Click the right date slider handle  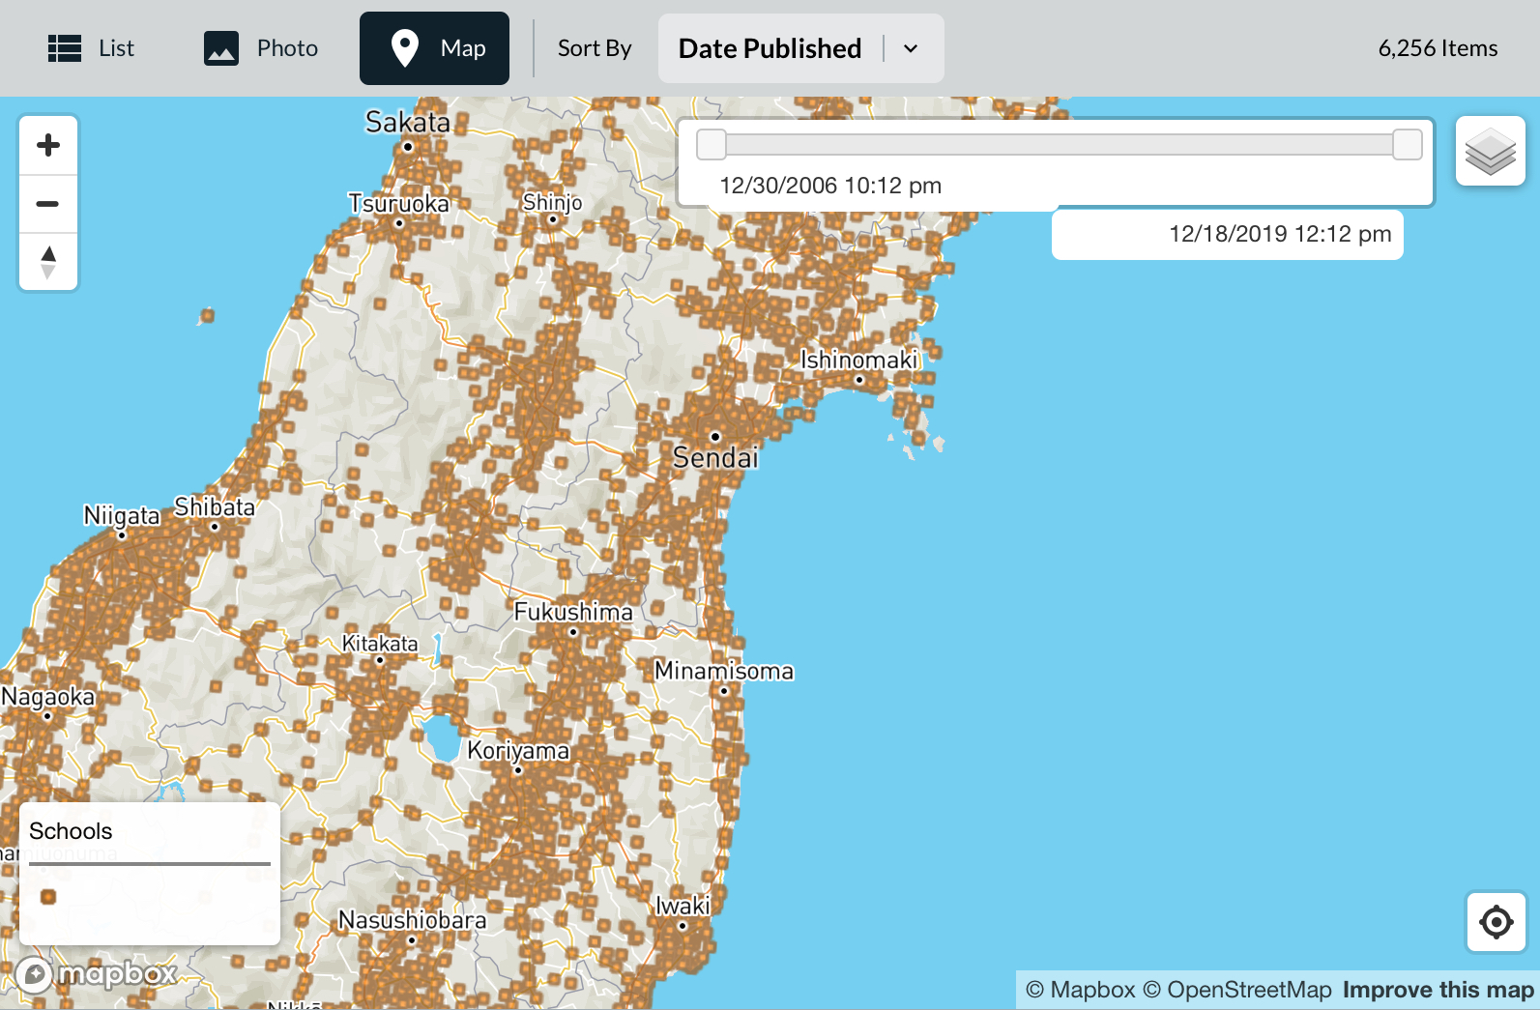(1407, 145)
